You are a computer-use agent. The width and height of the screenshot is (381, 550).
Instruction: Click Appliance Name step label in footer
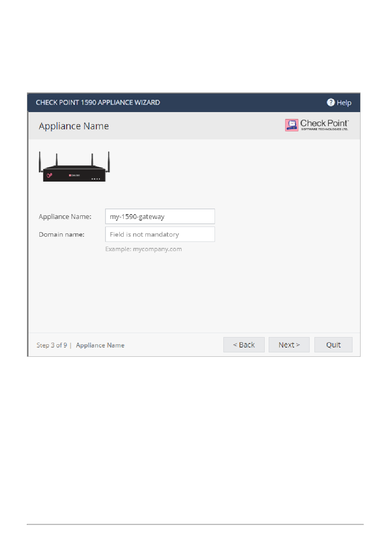[100, 345]
